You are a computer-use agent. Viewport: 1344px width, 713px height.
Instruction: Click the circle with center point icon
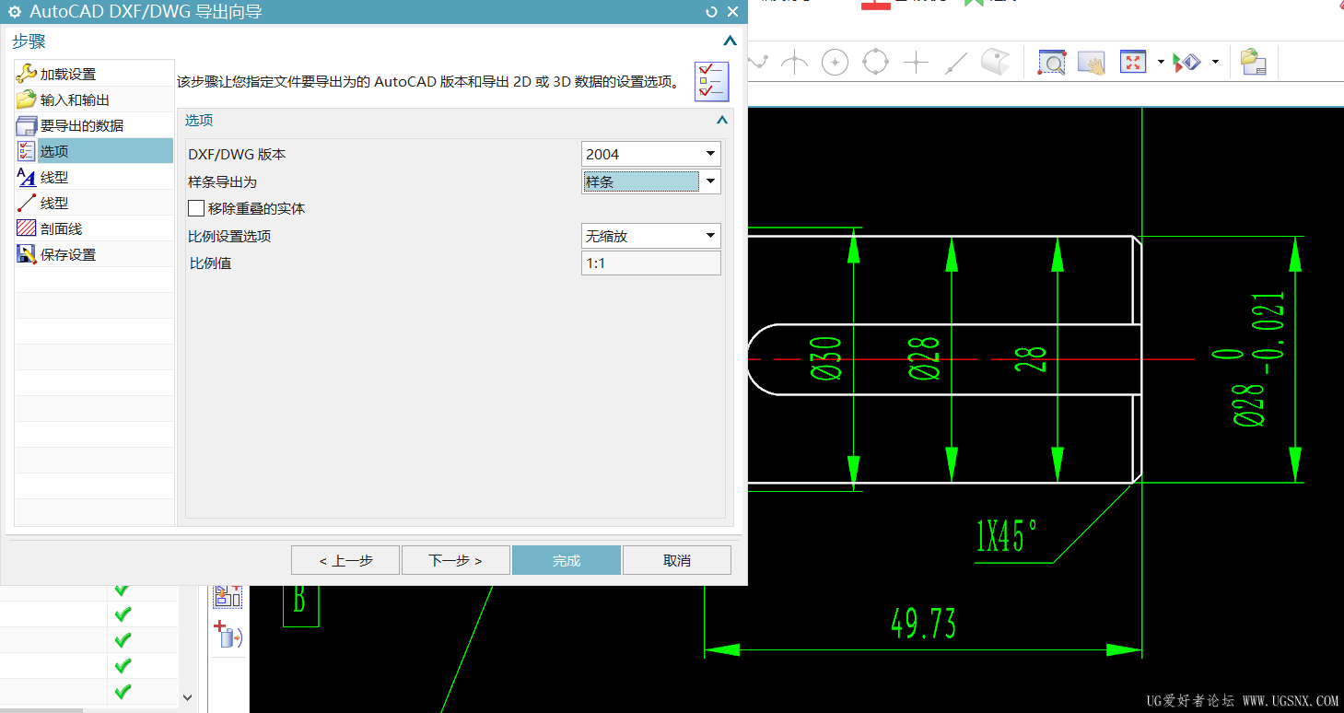click(x=835, y=62)
